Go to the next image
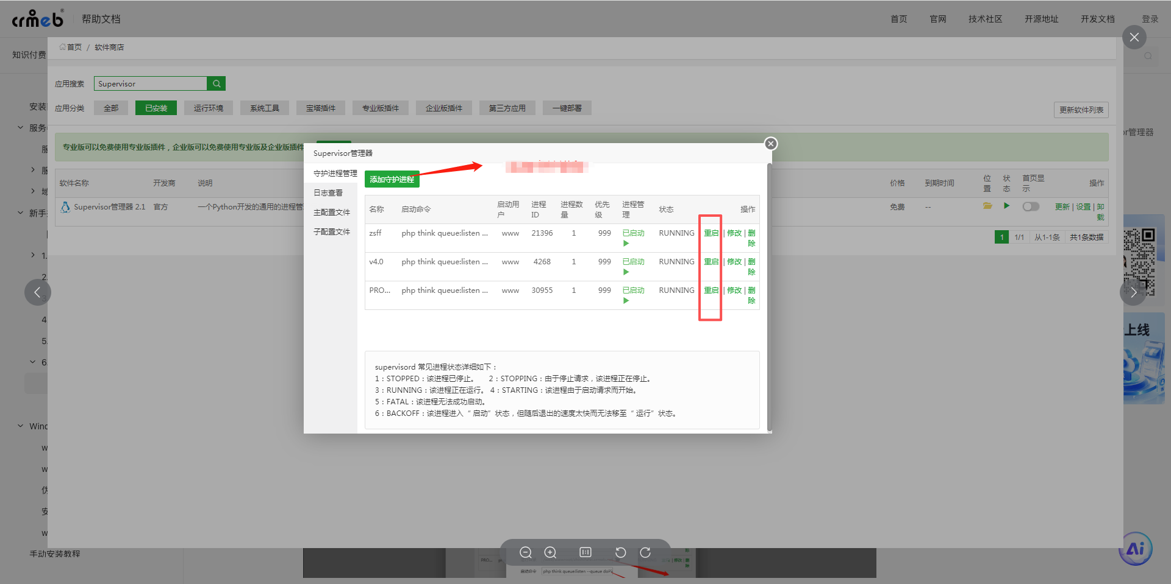The image size is (1171, 584). tap(1133, 292)
